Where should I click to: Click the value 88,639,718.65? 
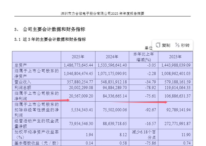coord(115,124)
